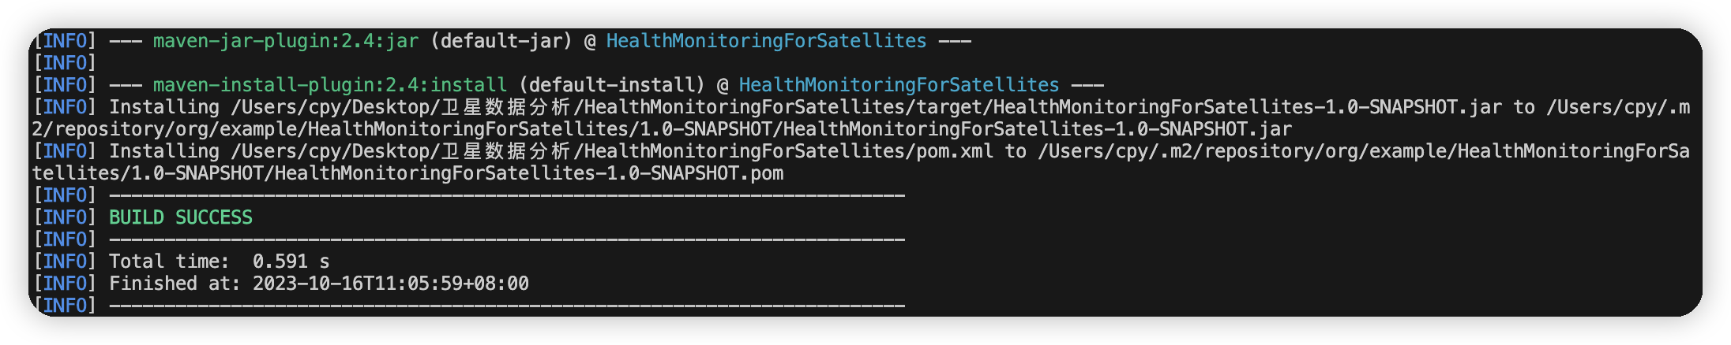The height and width of the screenshot is (345, 1731).
Task: Click the dashed separator above BUILD SUCCESS
Action: (x=507, y=195)
